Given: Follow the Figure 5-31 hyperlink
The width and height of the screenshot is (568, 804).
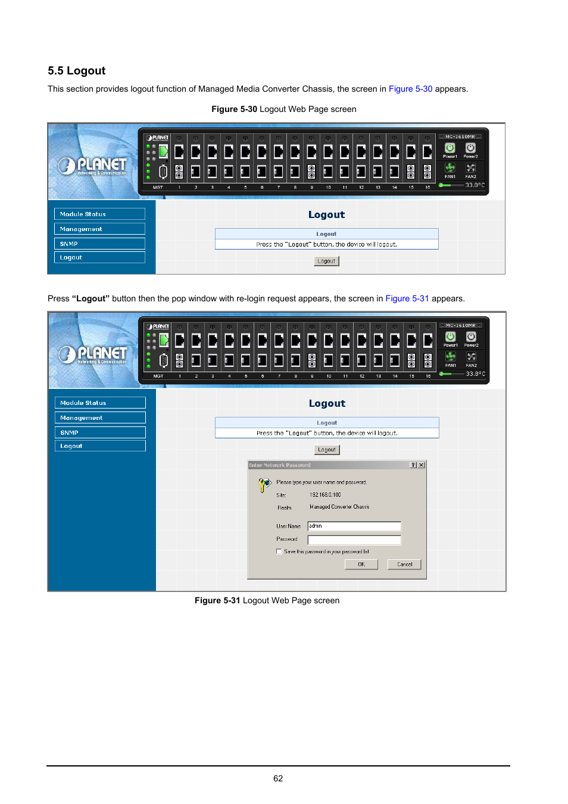Looking at the screenshot, I should pyautogui.click(x=407, y=298).
